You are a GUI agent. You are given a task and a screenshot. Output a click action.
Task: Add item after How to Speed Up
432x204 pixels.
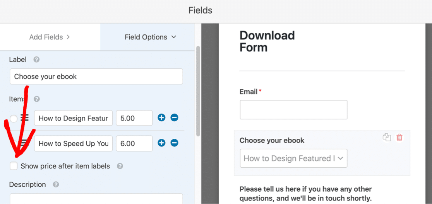(x=161, y=143)
